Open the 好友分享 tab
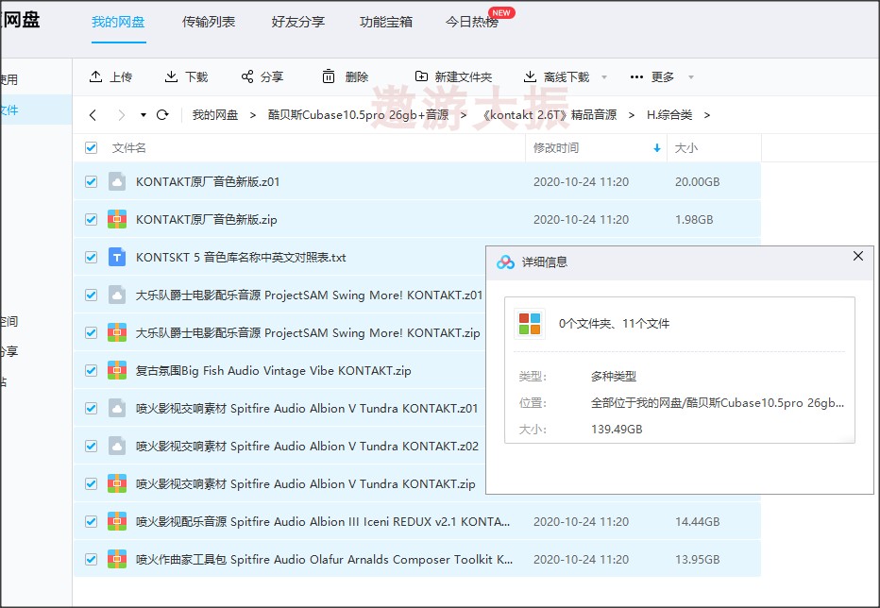Image resolution: width=880 pixels, height=608 pixels. 298,22
